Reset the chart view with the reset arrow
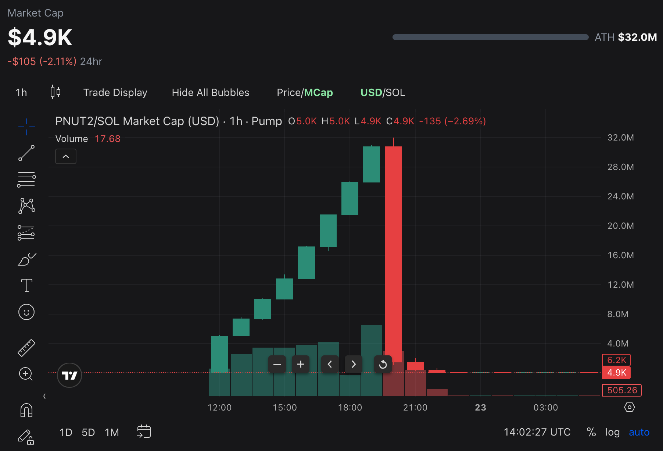This screenshot has width=663, height=451. [x=383, y=364]
